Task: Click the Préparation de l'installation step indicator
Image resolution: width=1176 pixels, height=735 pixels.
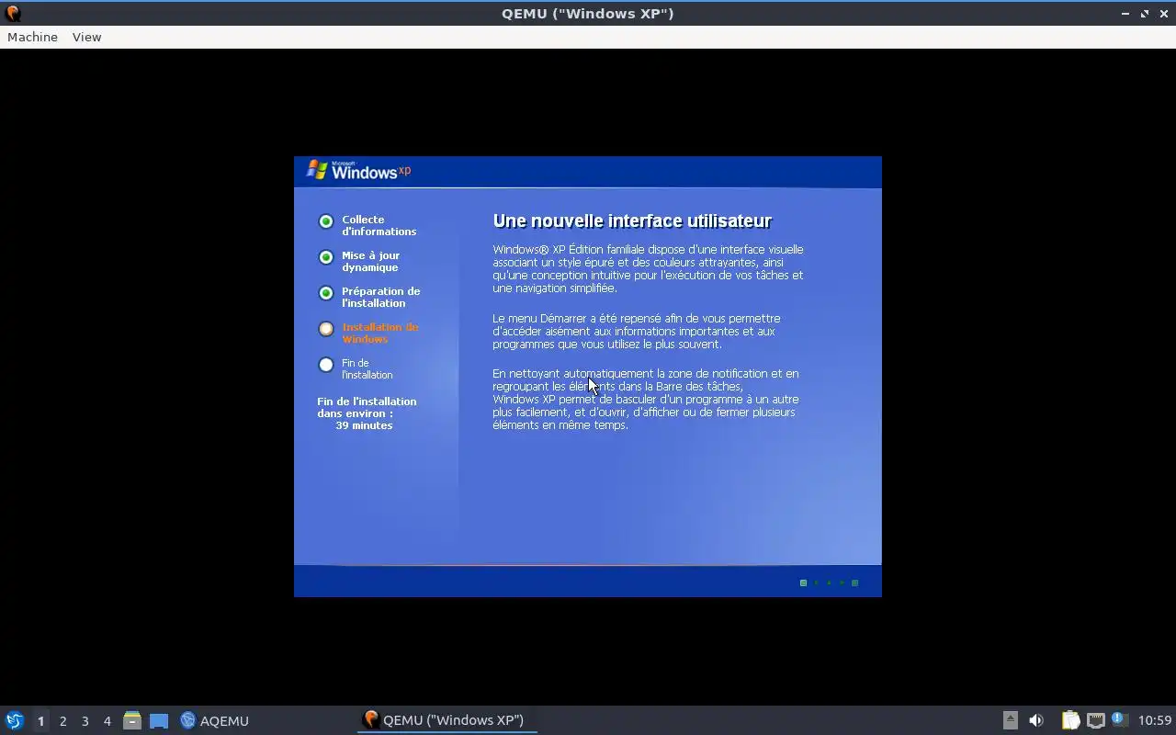Action: tap(325, 293)
